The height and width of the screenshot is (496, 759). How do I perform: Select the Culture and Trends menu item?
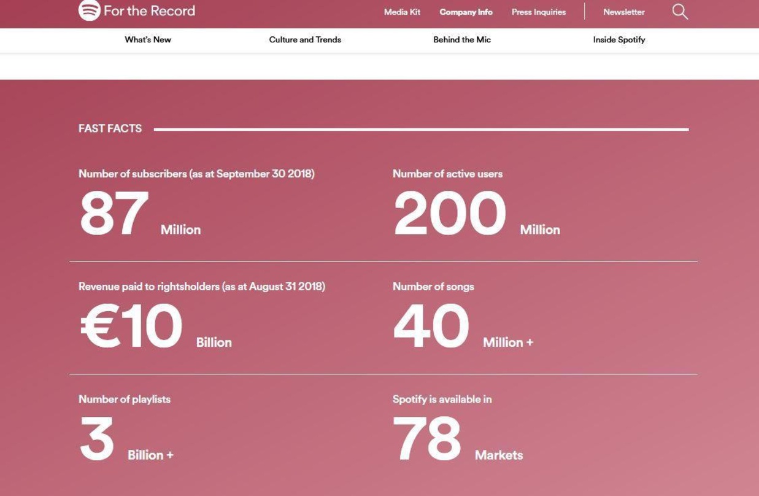coord(305,40)
